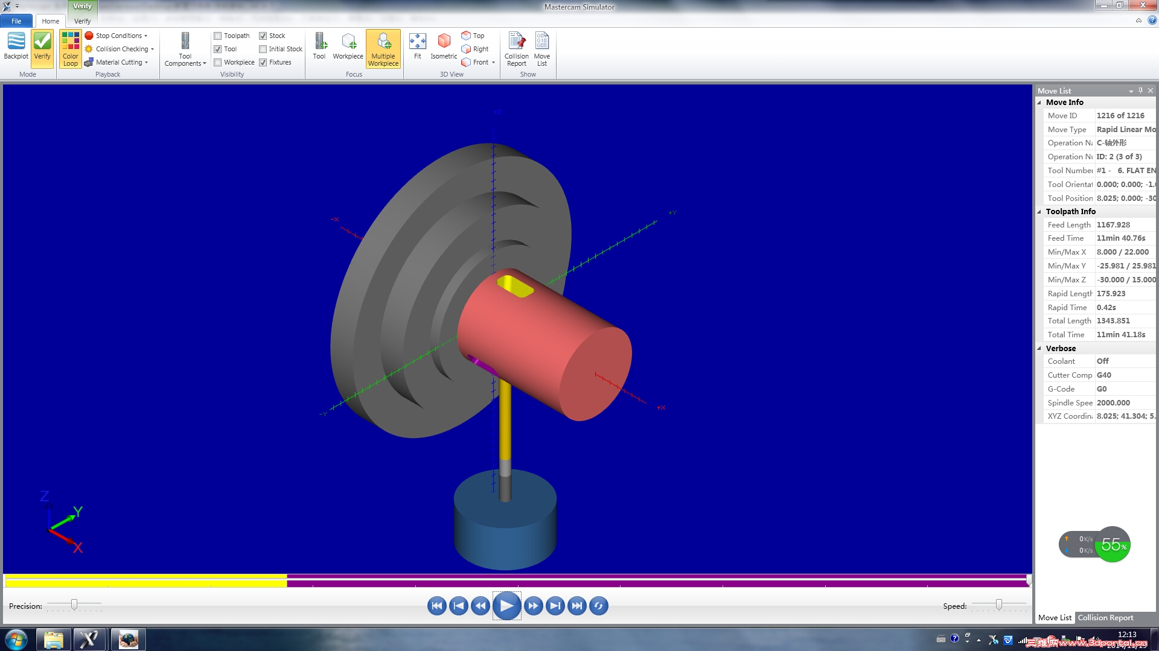
Task: Open the Windows Start menu
Action: (x=16, y=640)
